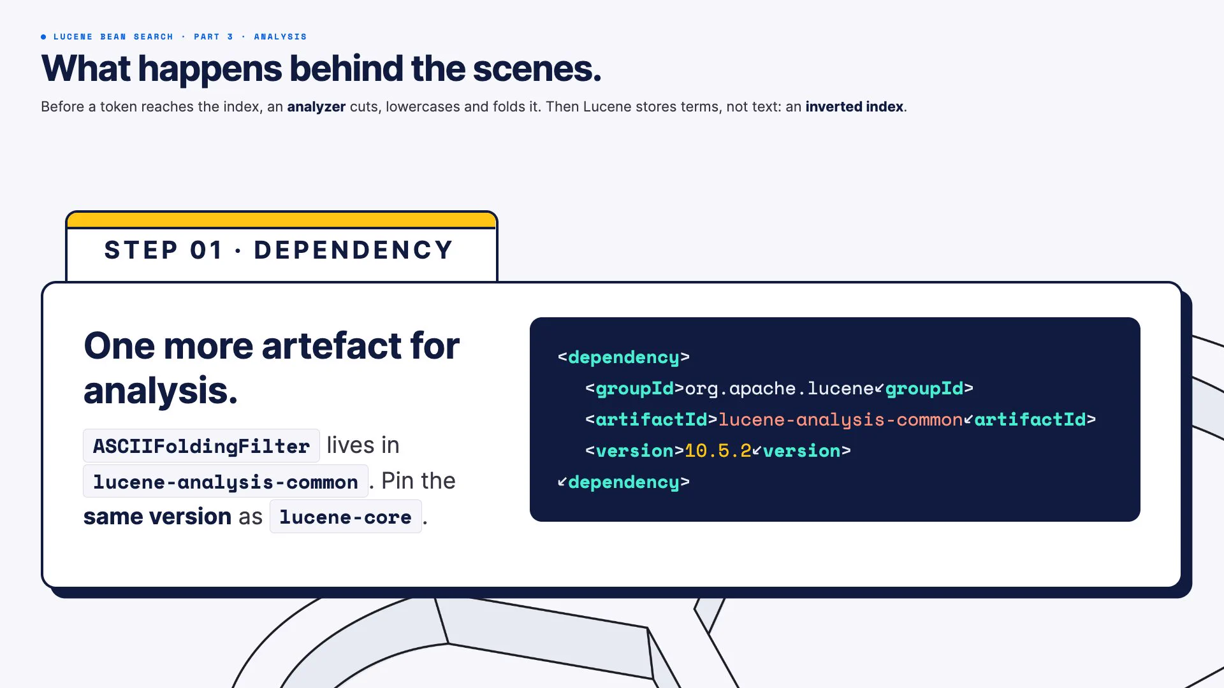Click 'lucene-analysis-common' value inside the artifactId tag

coord(840,420)
